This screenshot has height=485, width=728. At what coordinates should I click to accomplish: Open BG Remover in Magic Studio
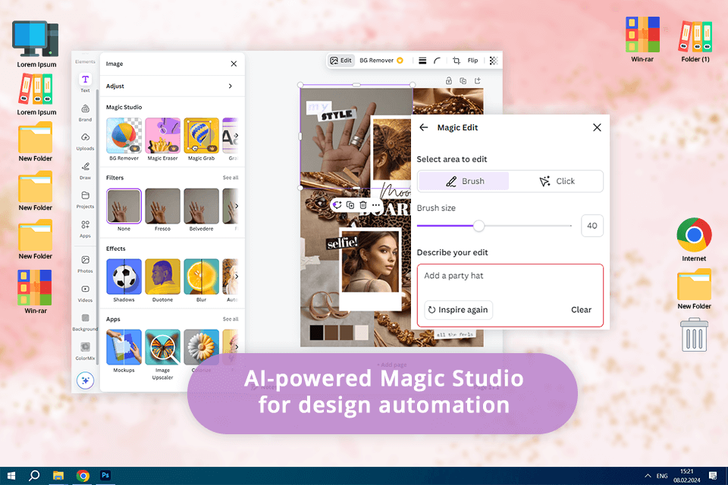click(124, 139)
